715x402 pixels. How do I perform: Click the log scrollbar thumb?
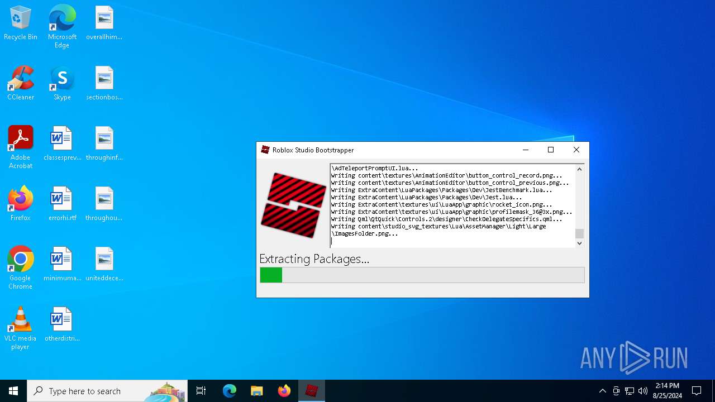coord(579,233)
